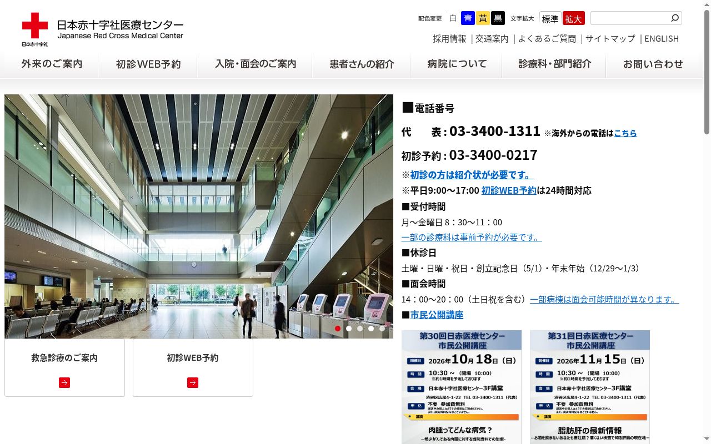
Task: Click こちら link for overseas calls
Action: pyautogui.click(x=625, y=133)
